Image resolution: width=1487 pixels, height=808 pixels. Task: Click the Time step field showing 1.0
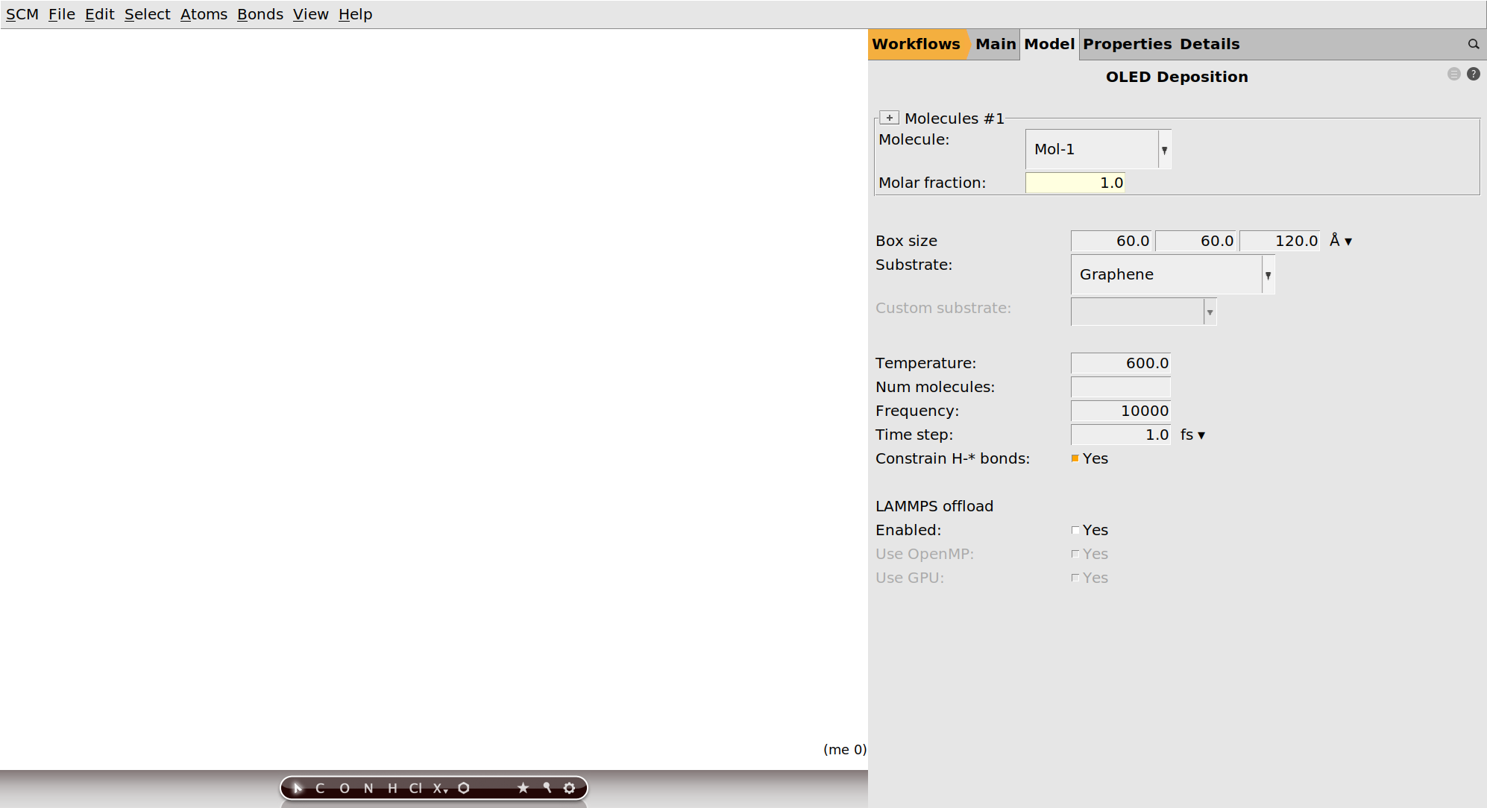pyautogui.click(x=1121, y=435)
